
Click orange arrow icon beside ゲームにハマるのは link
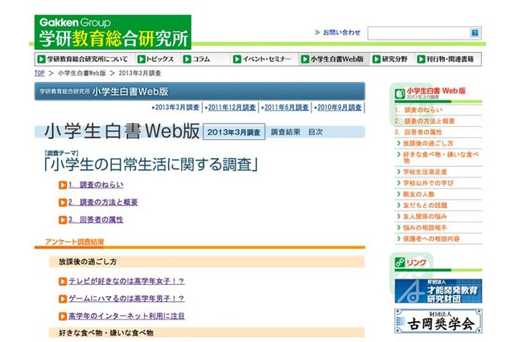tap(63, 299)
